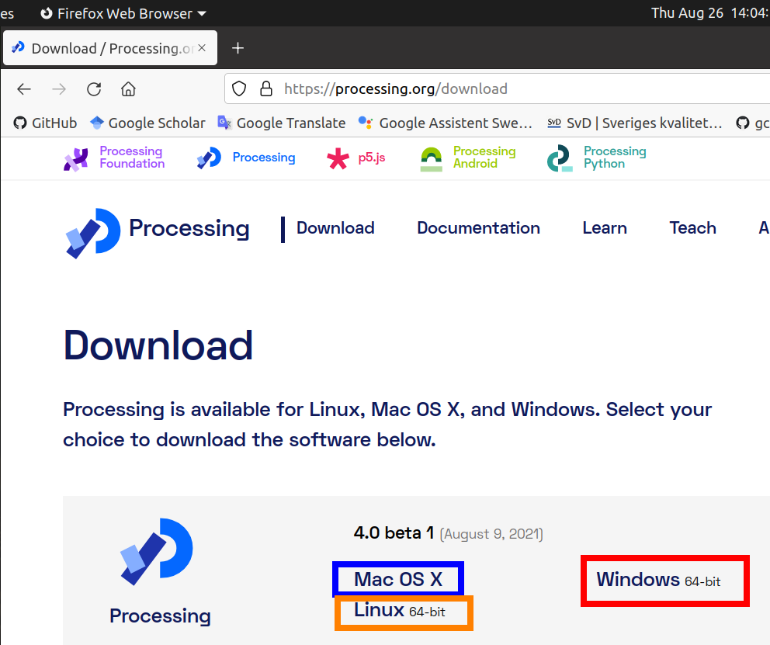Image resolution: width=770 pixels, height=645 pixels.
Task: Open the Processing Python text link
Action: coord(615,158)
